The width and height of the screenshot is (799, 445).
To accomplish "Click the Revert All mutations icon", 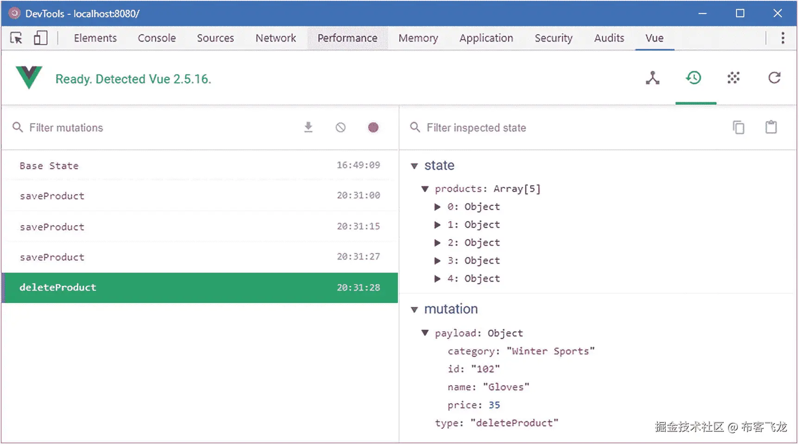I will coord(340,128).
